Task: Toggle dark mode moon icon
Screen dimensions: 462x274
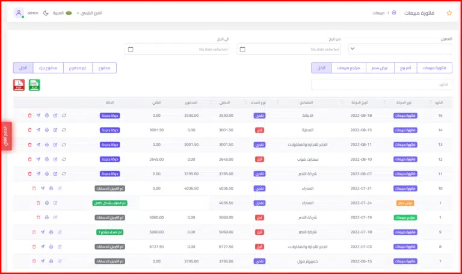Action: pos(46,13)
